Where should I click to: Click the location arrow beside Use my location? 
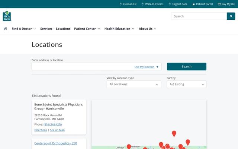click(157, 67)
